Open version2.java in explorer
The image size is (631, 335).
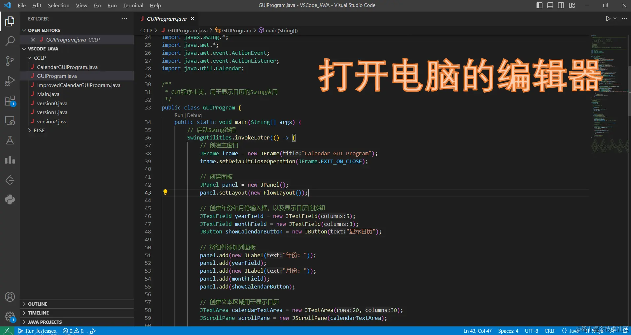tap(77, 121)
